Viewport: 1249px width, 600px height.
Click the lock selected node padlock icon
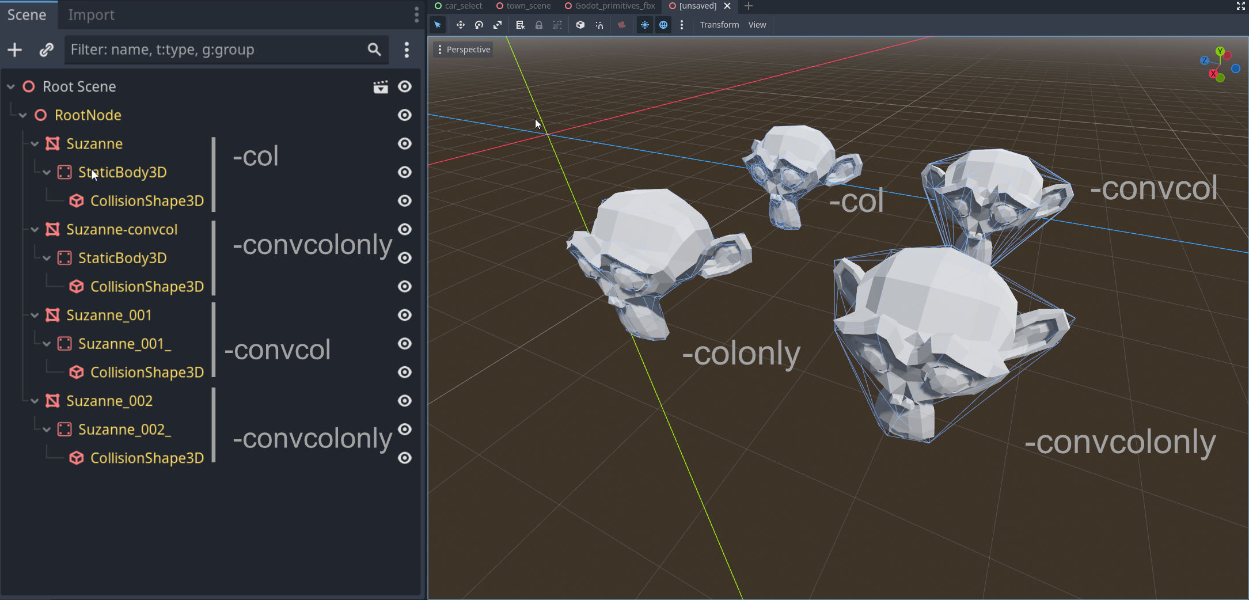[x=538, y=25]
